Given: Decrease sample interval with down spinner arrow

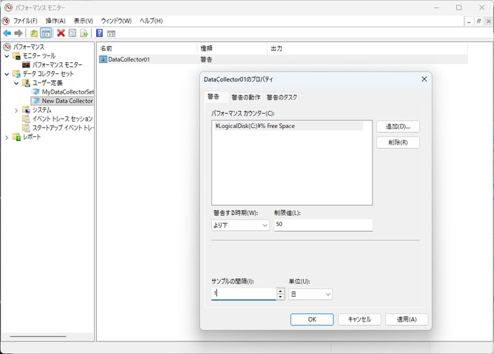Looking at the screenshot, I should click(x=280, y=297).
